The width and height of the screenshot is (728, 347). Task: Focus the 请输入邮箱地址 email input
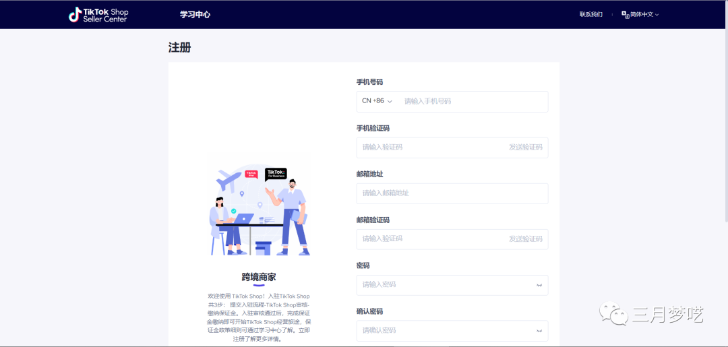click(452, 193)
